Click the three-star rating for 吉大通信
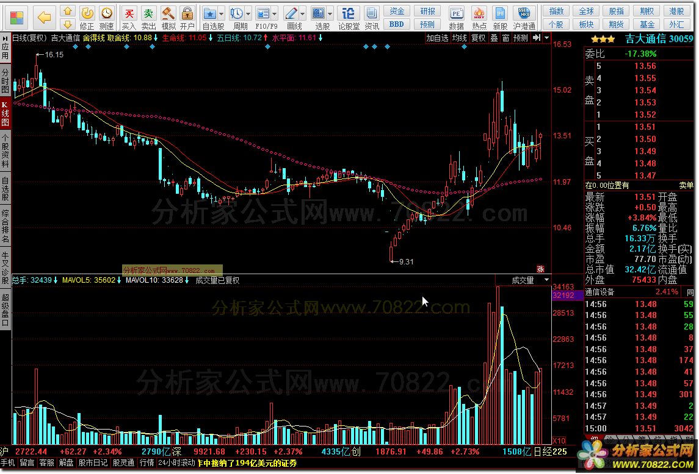This screenshot has width=699, height=474. click(x=603, y=39)
